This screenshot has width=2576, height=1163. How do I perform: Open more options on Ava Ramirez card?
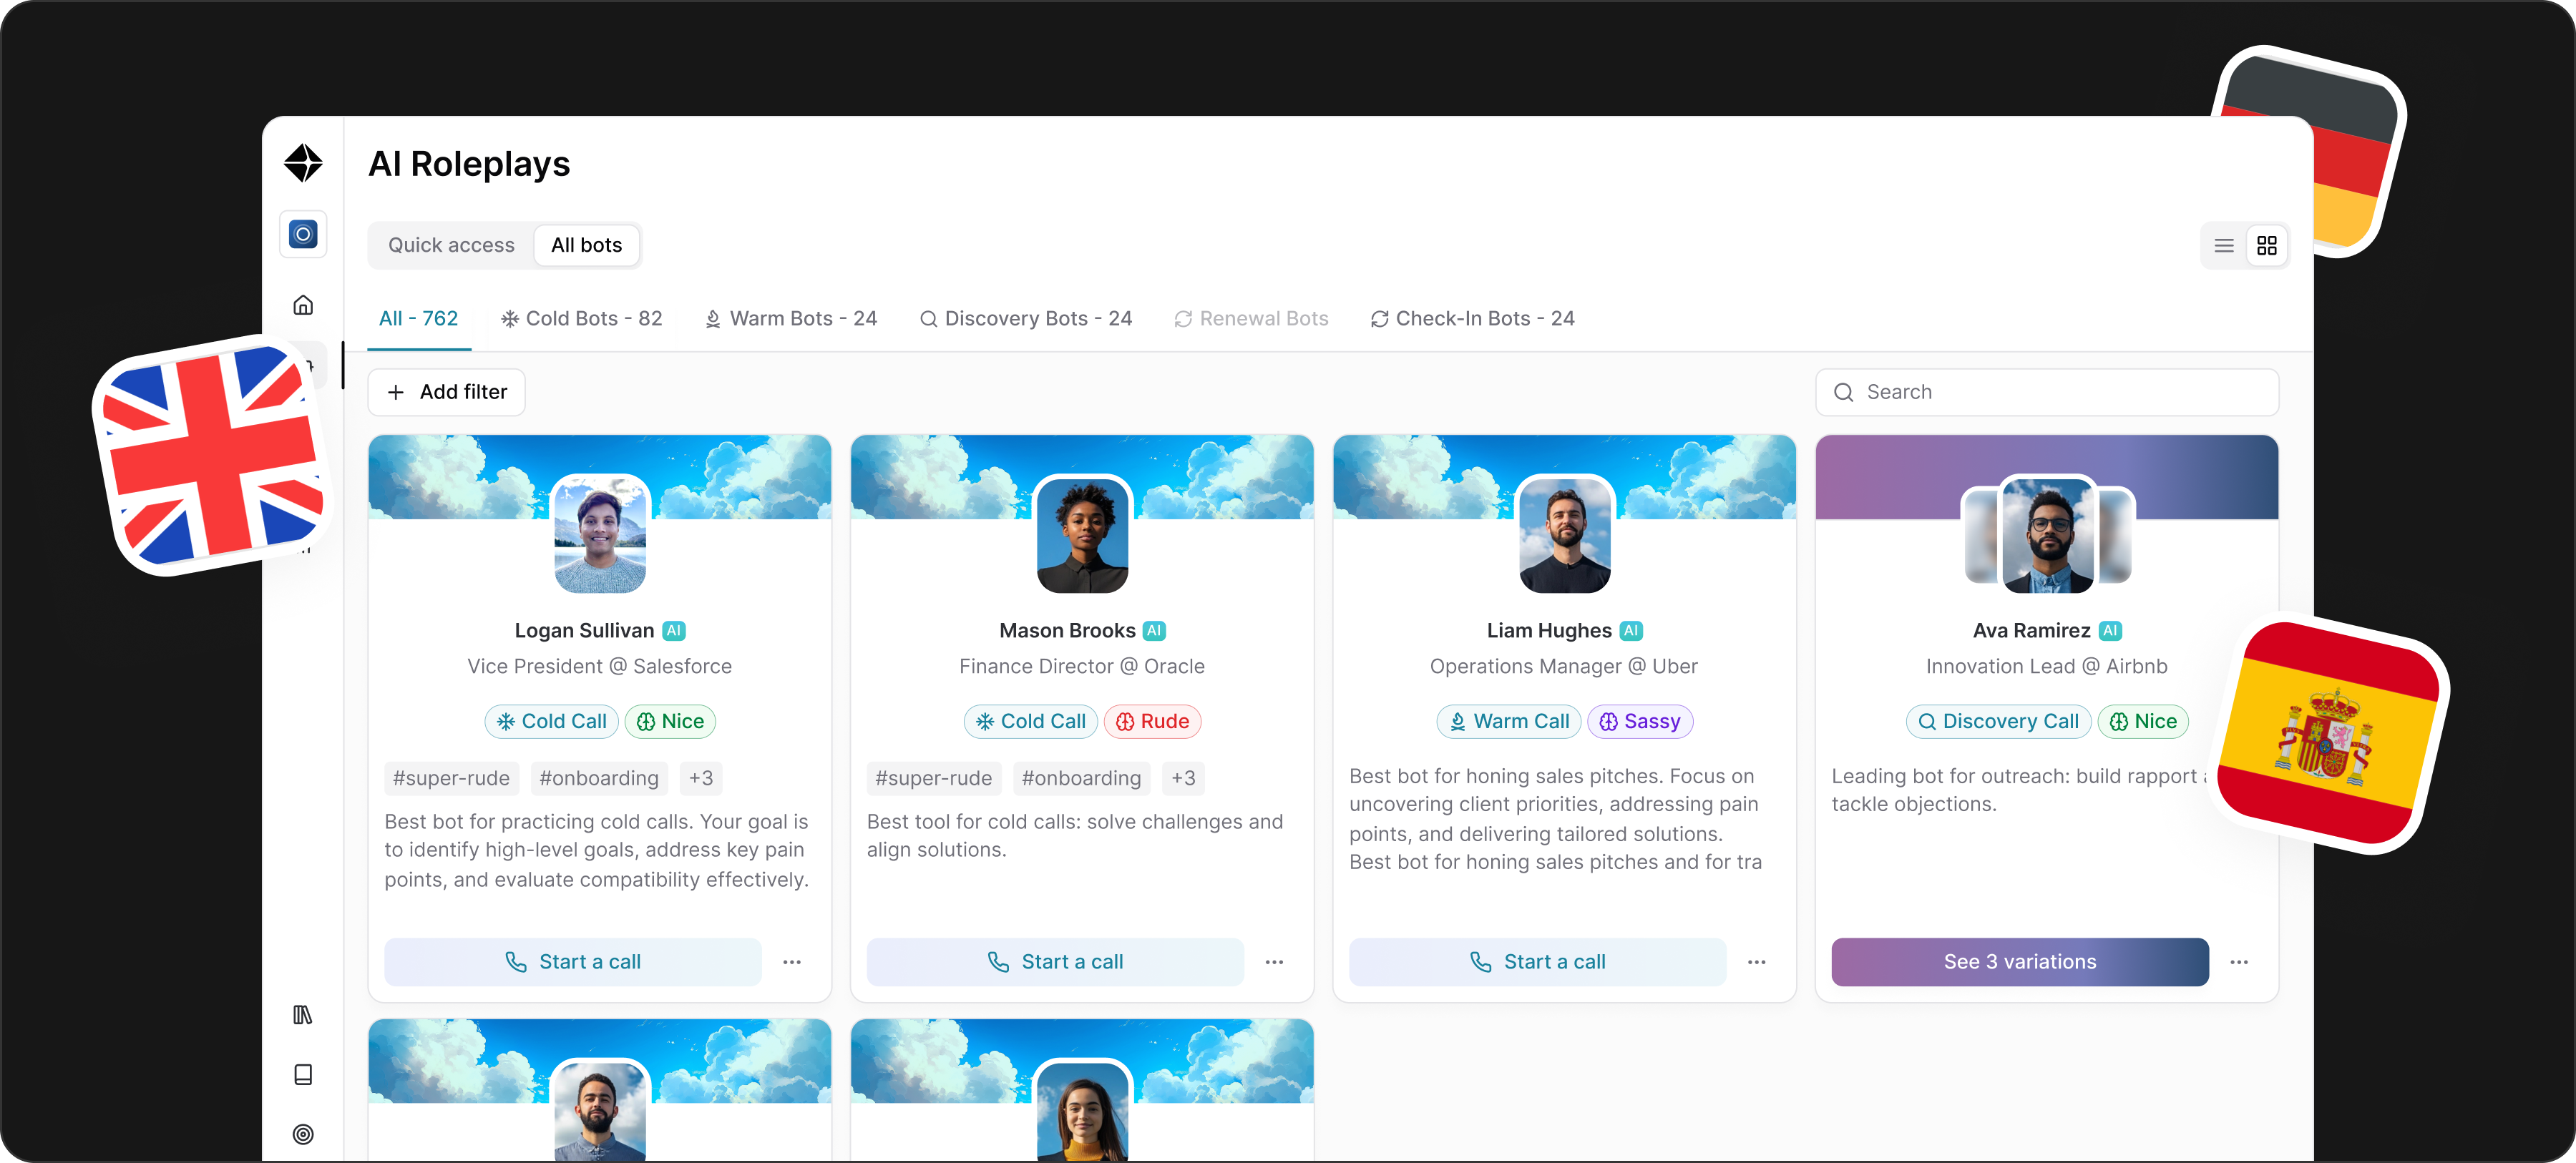click(x=2239, y=962)
